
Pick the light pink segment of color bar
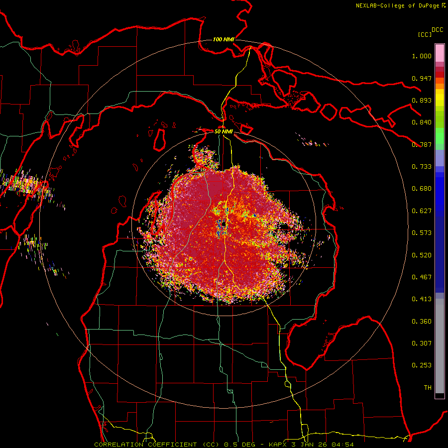tap(440, 53)
